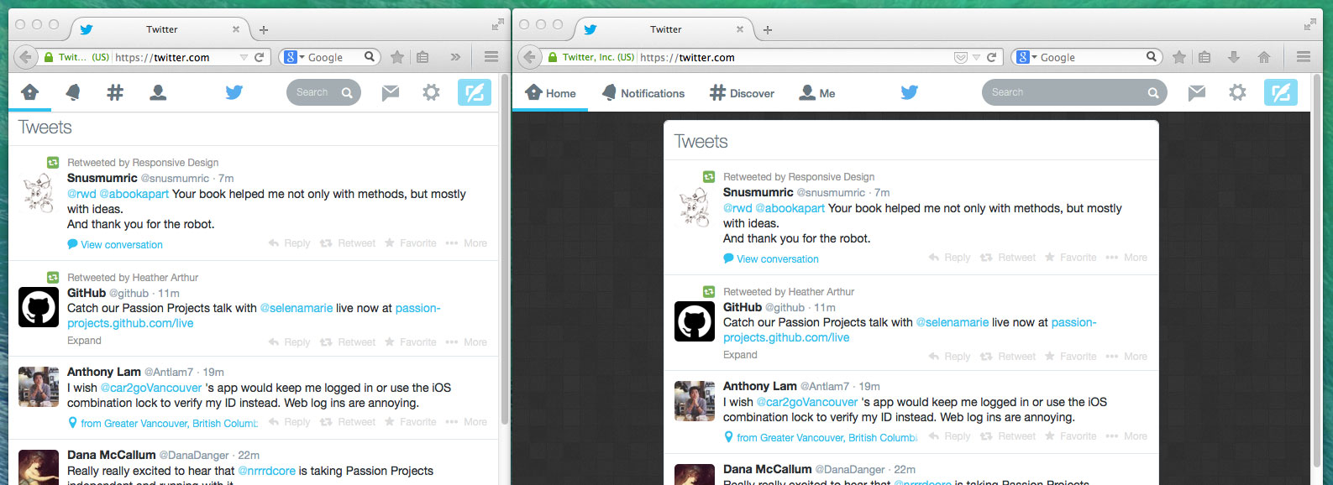
Task: Expand the GitHub tweet in right window
Action: (x=740, y=355)
